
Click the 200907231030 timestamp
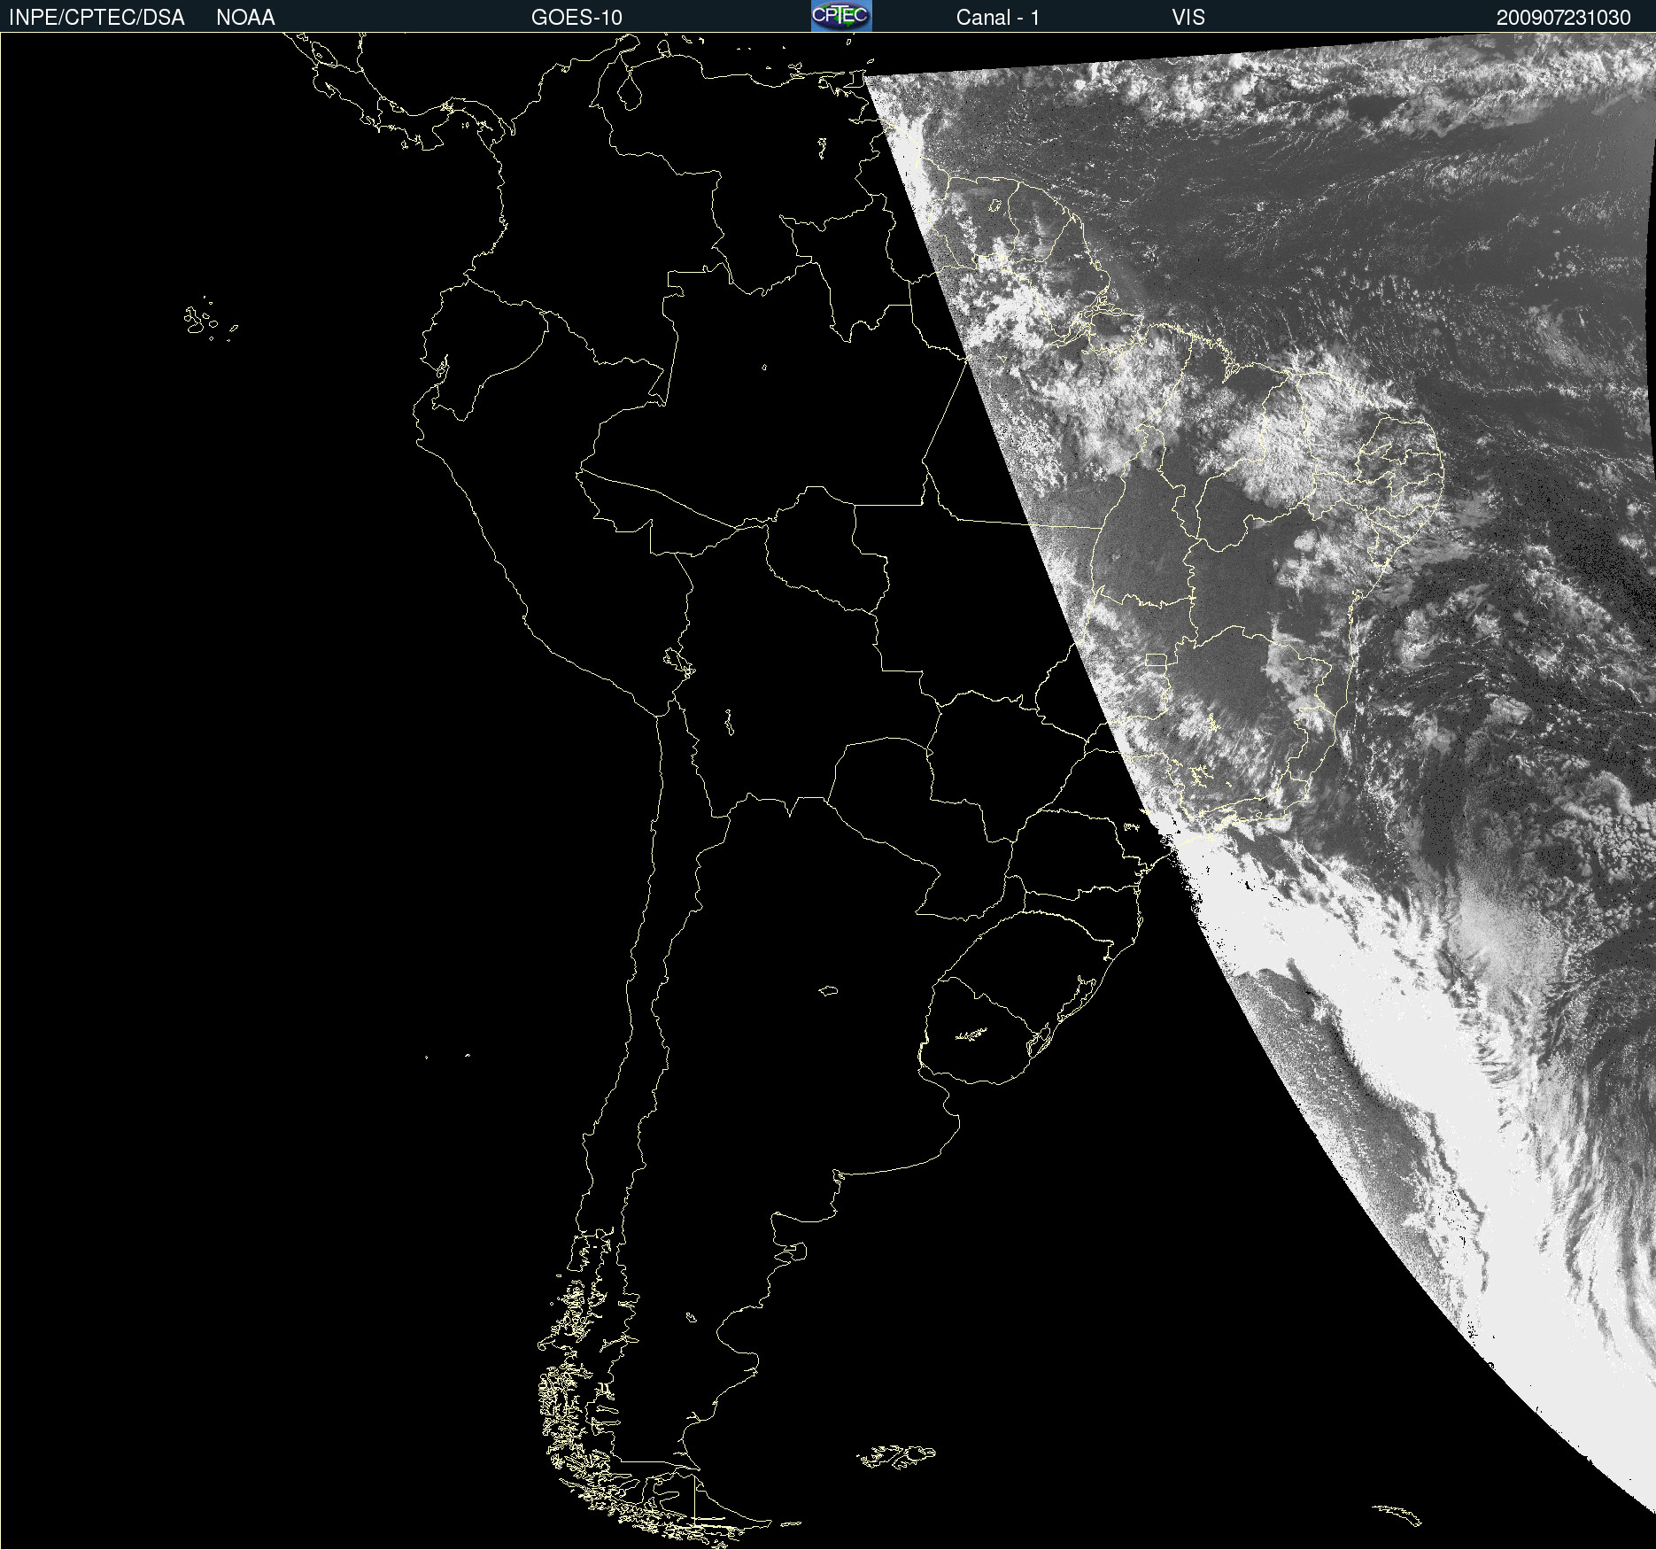[1563, 18]
